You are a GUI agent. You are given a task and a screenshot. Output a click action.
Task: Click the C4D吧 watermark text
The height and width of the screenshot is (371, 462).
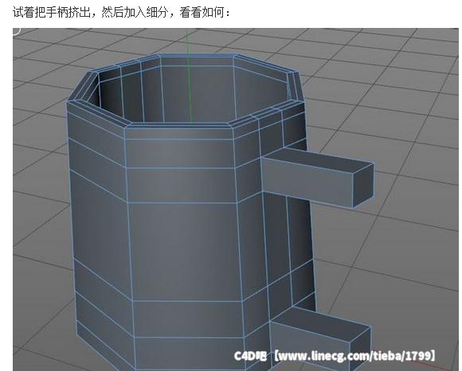250,357
